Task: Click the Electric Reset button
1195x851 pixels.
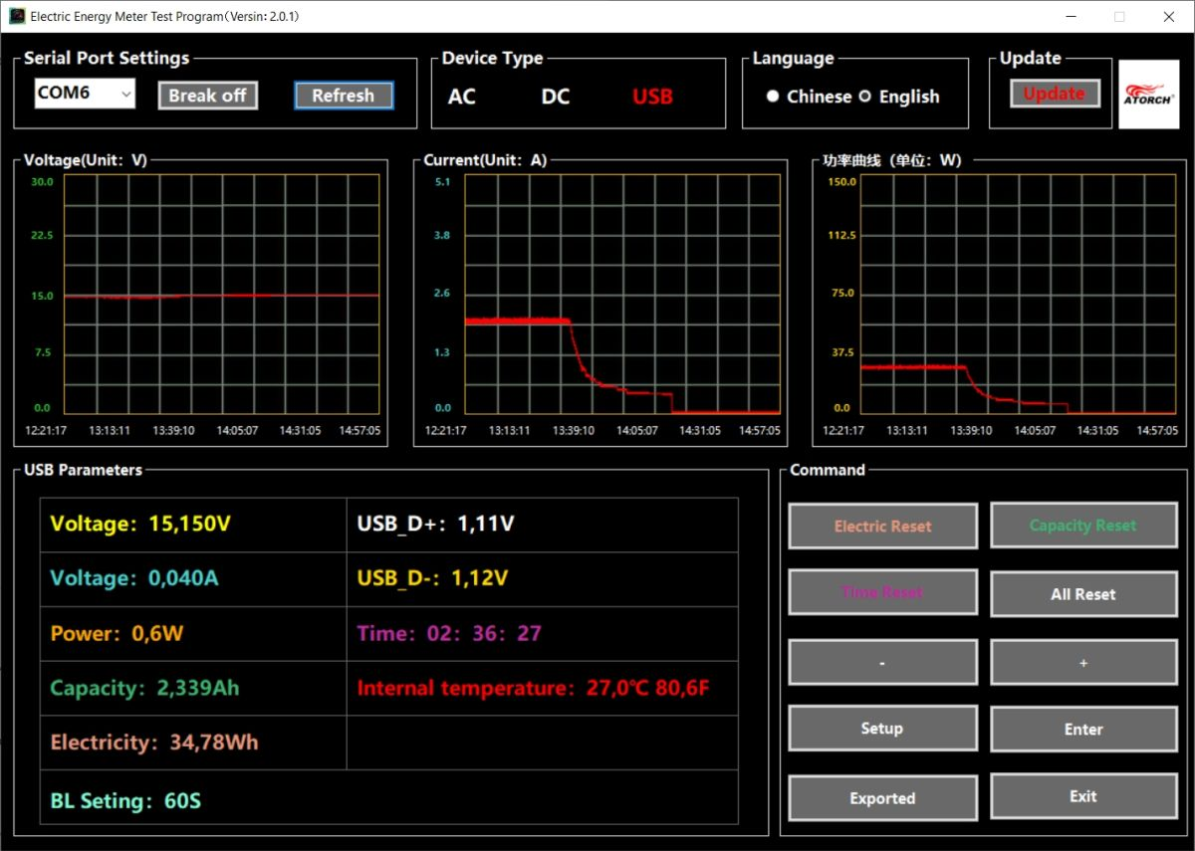Action: (x=882, y=526)
